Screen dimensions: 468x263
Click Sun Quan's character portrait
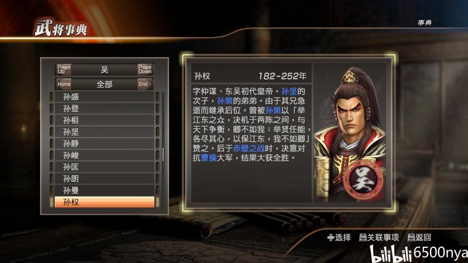point(350,133)
